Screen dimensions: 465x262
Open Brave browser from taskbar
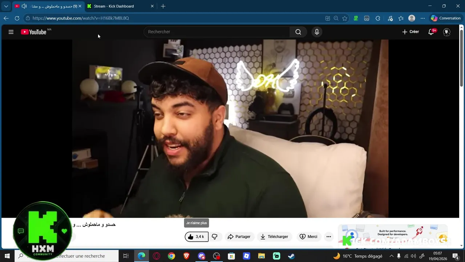pyautogui.click(x=186, y=256)
